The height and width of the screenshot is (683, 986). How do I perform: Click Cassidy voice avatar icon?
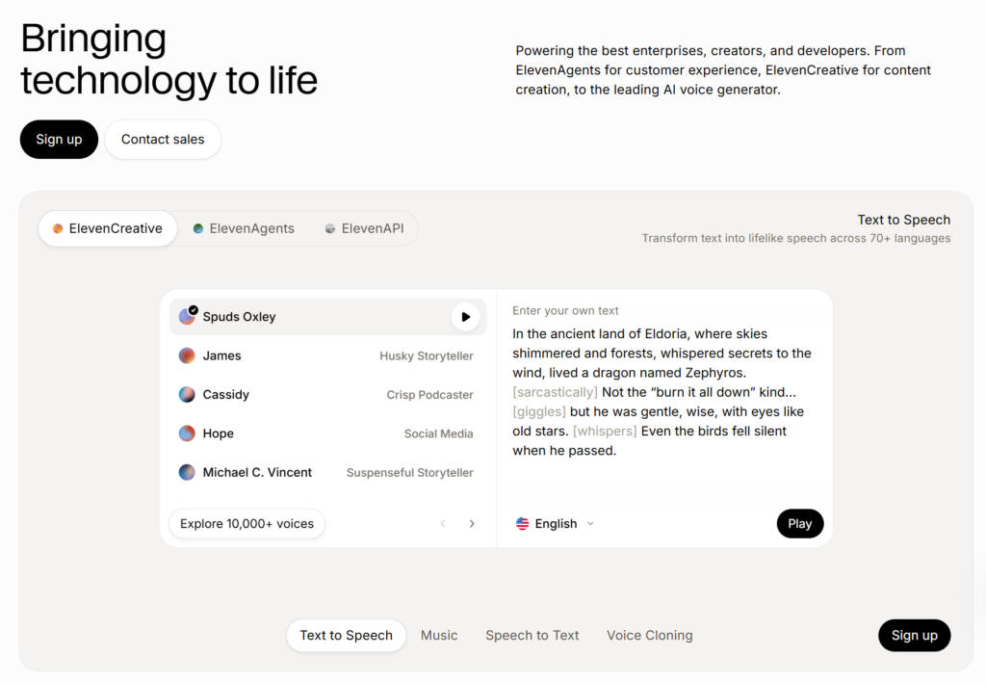coord(187,395)
